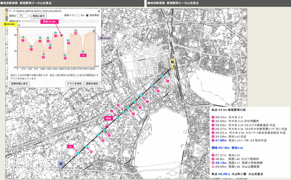Image resolution: width=291 pixels, height=180 pixels.
Task: Click the 27.31m 初台2-13 list row
Action: click(226, 155)
